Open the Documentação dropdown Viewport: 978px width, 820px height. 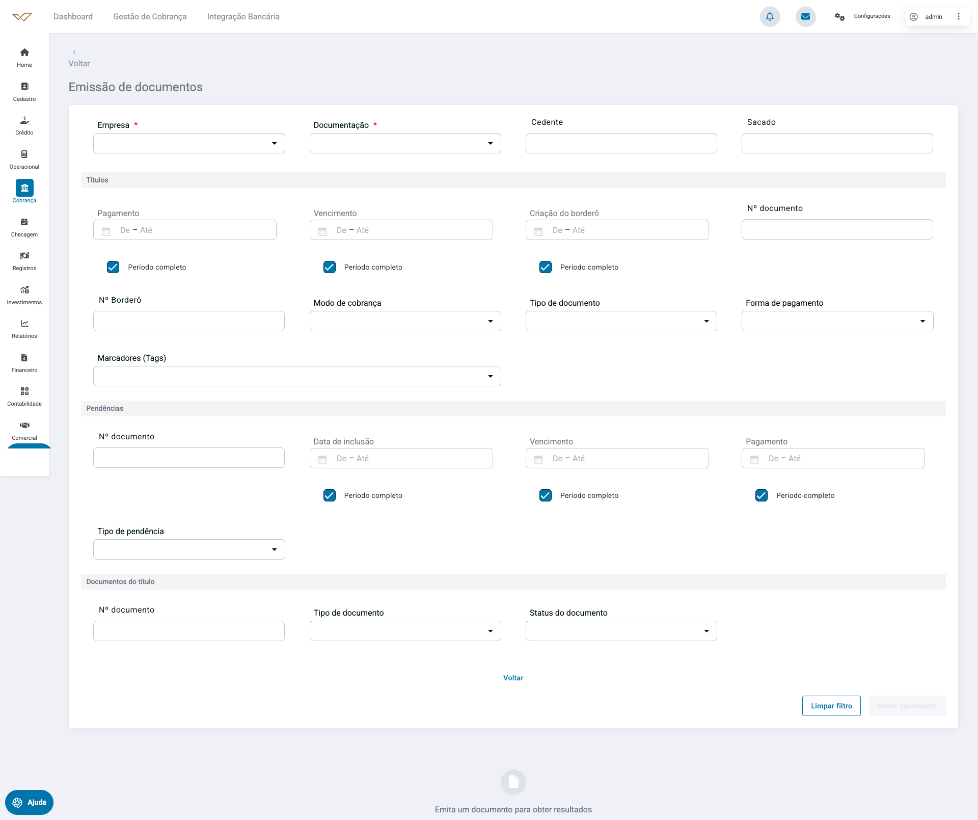[x=405, y=143]
